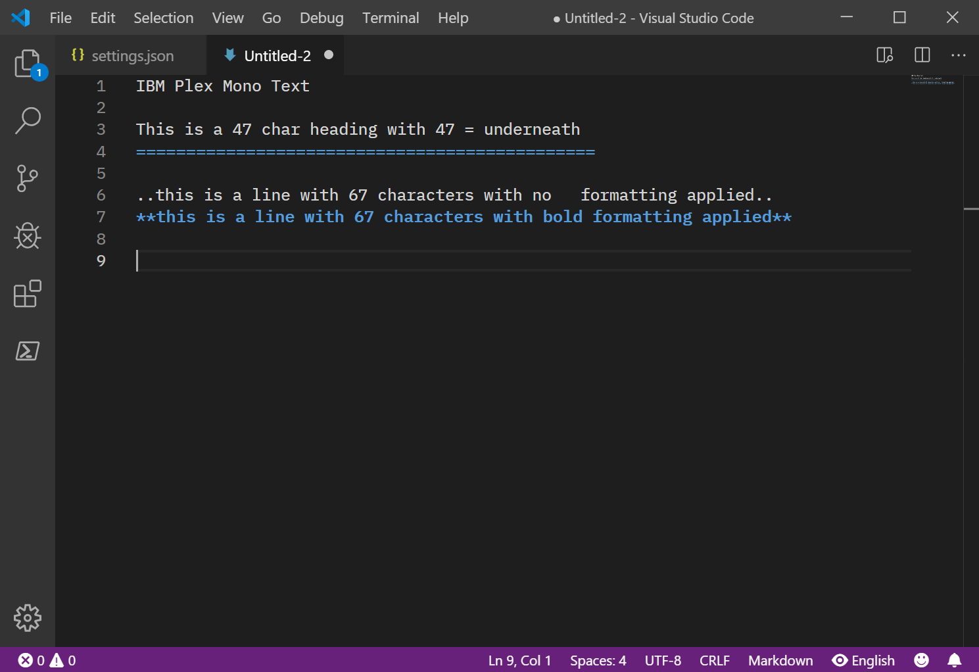Change line endings by clicking CRLF
Screen dimensions: 979x672
pos(714,660)
